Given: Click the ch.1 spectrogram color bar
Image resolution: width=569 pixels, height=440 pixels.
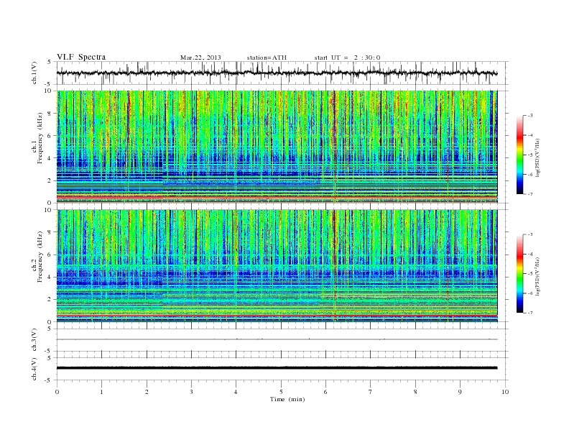Looking at the screenshot, I should pos(519,155).
